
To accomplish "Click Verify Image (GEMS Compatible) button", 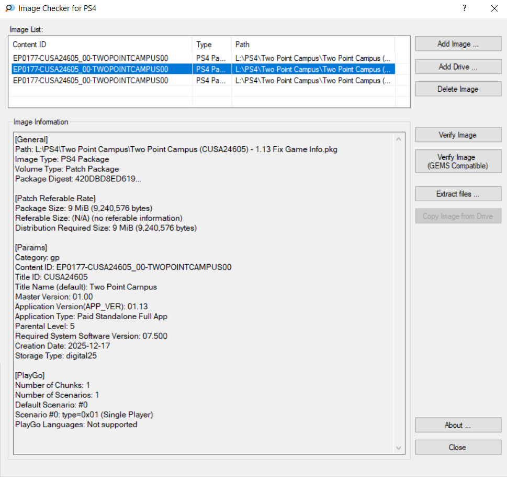I will pyautogui.click(x=458, y=161).
